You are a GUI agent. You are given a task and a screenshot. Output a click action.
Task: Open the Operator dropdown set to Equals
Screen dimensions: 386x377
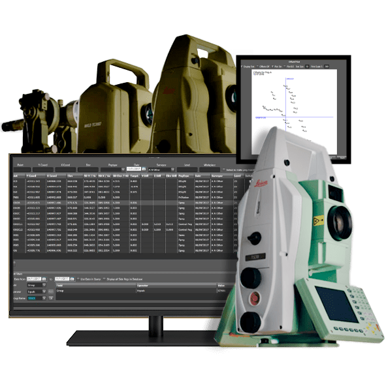click(x=37, y=292)
